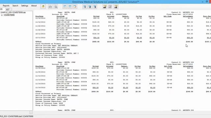This screenshot has width=211, height=118.
Task: Click the open file toolbar icon
Action: point(43,7)
